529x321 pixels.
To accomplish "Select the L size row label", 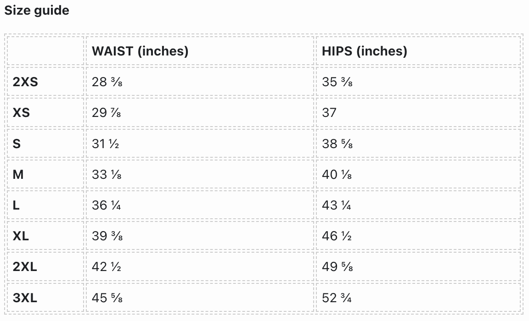I will pos(16,205).
